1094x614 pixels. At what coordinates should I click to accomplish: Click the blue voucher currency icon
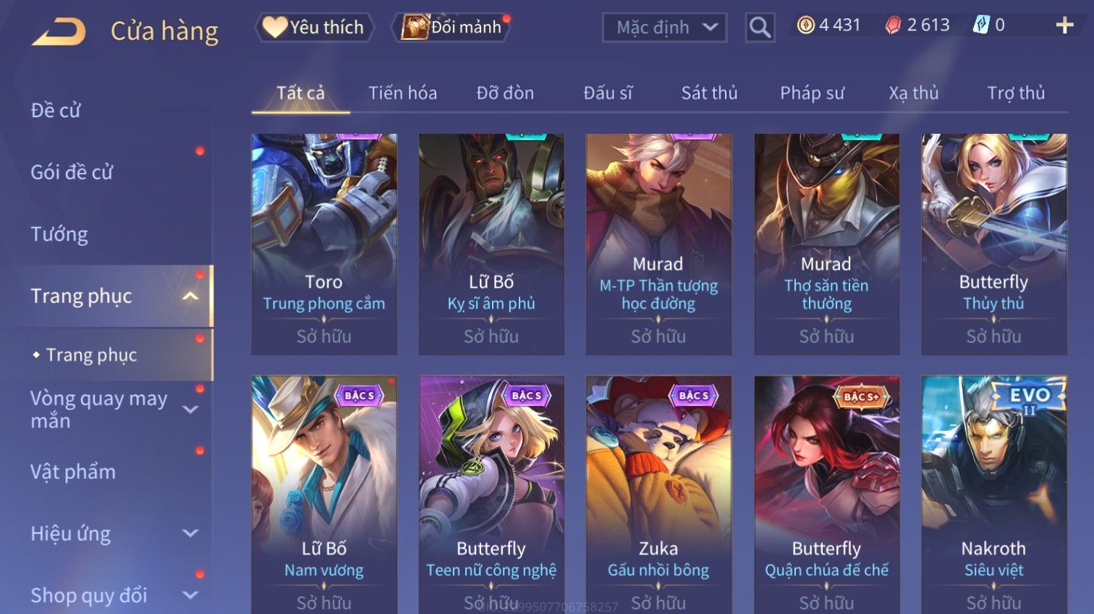tap(980, 25)
